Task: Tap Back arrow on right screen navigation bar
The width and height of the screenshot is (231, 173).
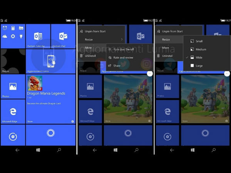Action: (172, 150)
